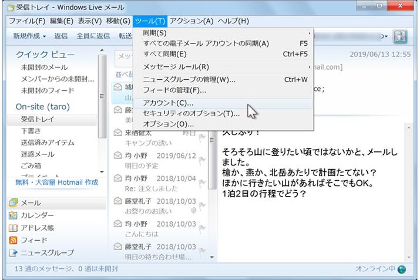Select ニュースグループの管理(W)... menu item
The width and height of the screenshot is (420, 280).
223,80
